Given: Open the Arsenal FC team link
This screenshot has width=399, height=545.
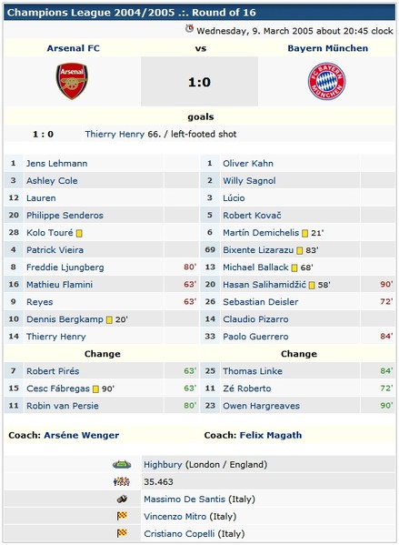Looking at the screenshot, I should click(74, 48).
